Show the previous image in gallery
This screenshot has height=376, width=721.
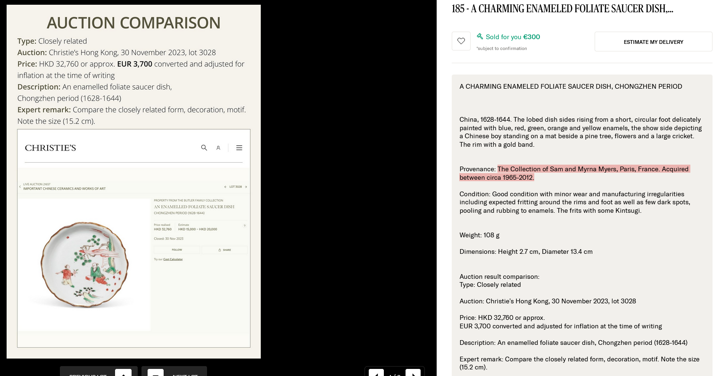click(376, 373)
